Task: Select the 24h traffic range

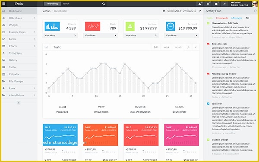Action: pyautogui.click(x=156, y=47)
